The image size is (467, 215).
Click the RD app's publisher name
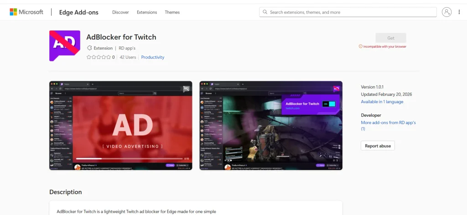[127, 48]
